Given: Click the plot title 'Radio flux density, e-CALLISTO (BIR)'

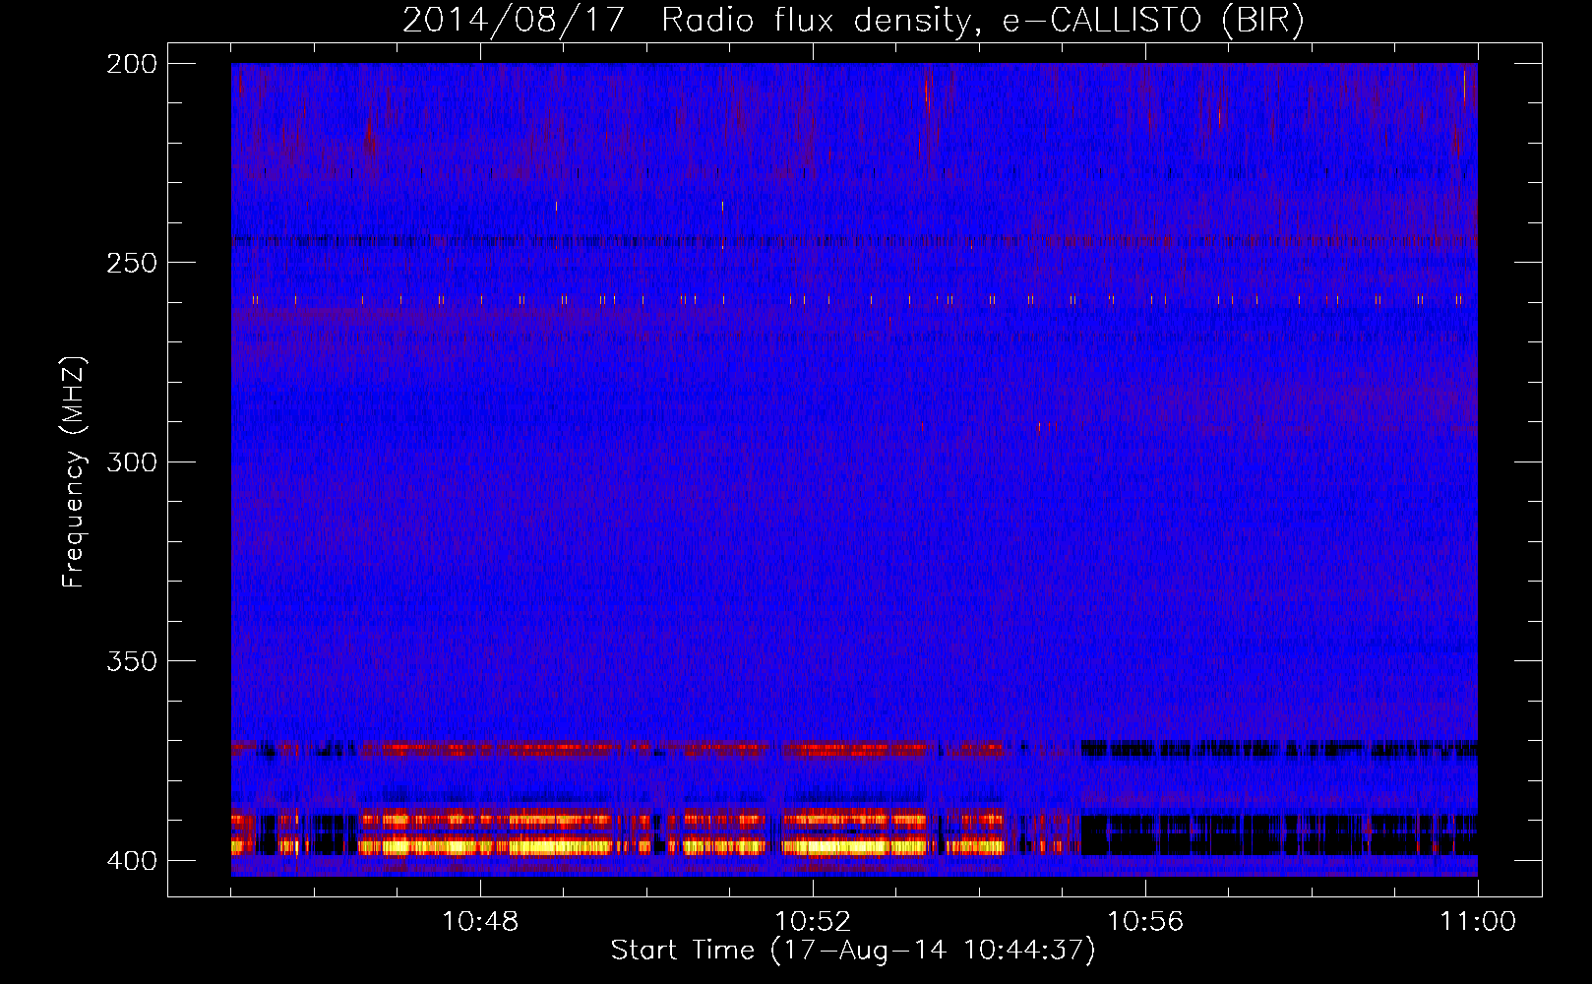Looking at the screenshot, I should (x=982, y=20).
